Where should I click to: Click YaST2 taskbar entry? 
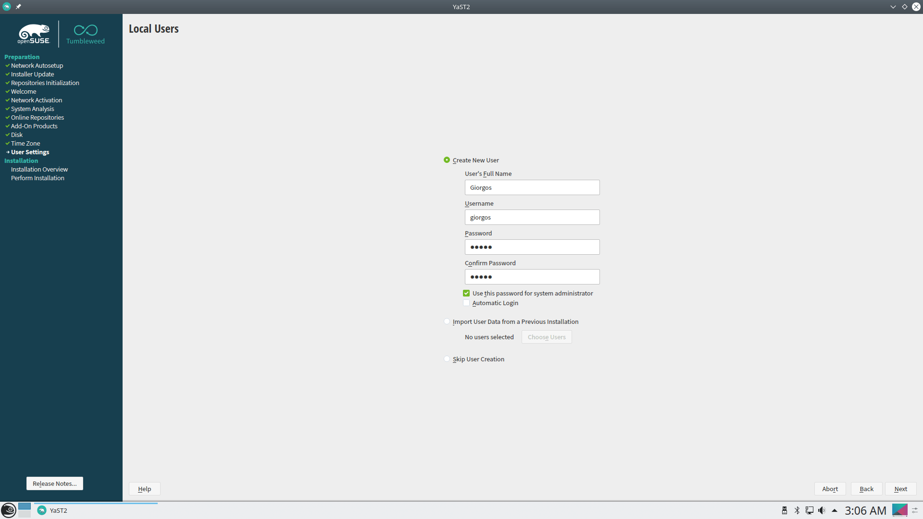53,510
